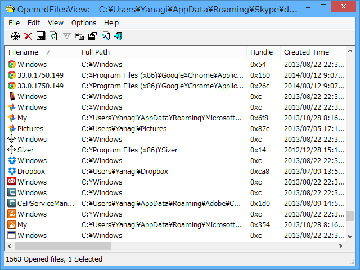360x270 pixels.
Task: Click the find target crosshair toolbar icon
Action: coord(15,36)
